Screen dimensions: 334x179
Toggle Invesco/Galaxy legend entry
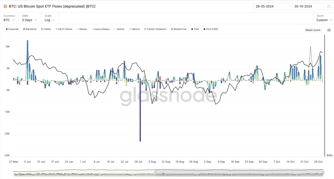[x=100, y=29]
